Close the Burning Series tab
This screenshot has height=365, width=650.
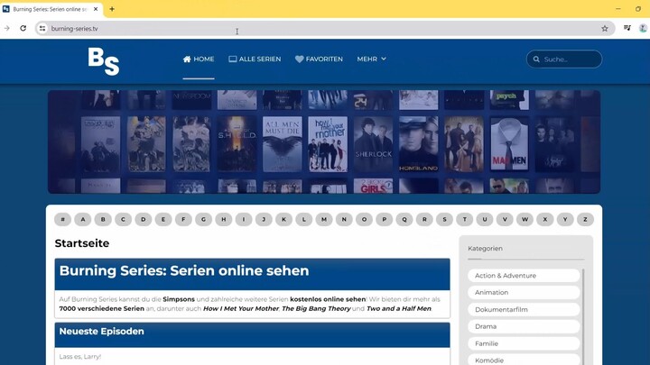(x=96, y=9)
